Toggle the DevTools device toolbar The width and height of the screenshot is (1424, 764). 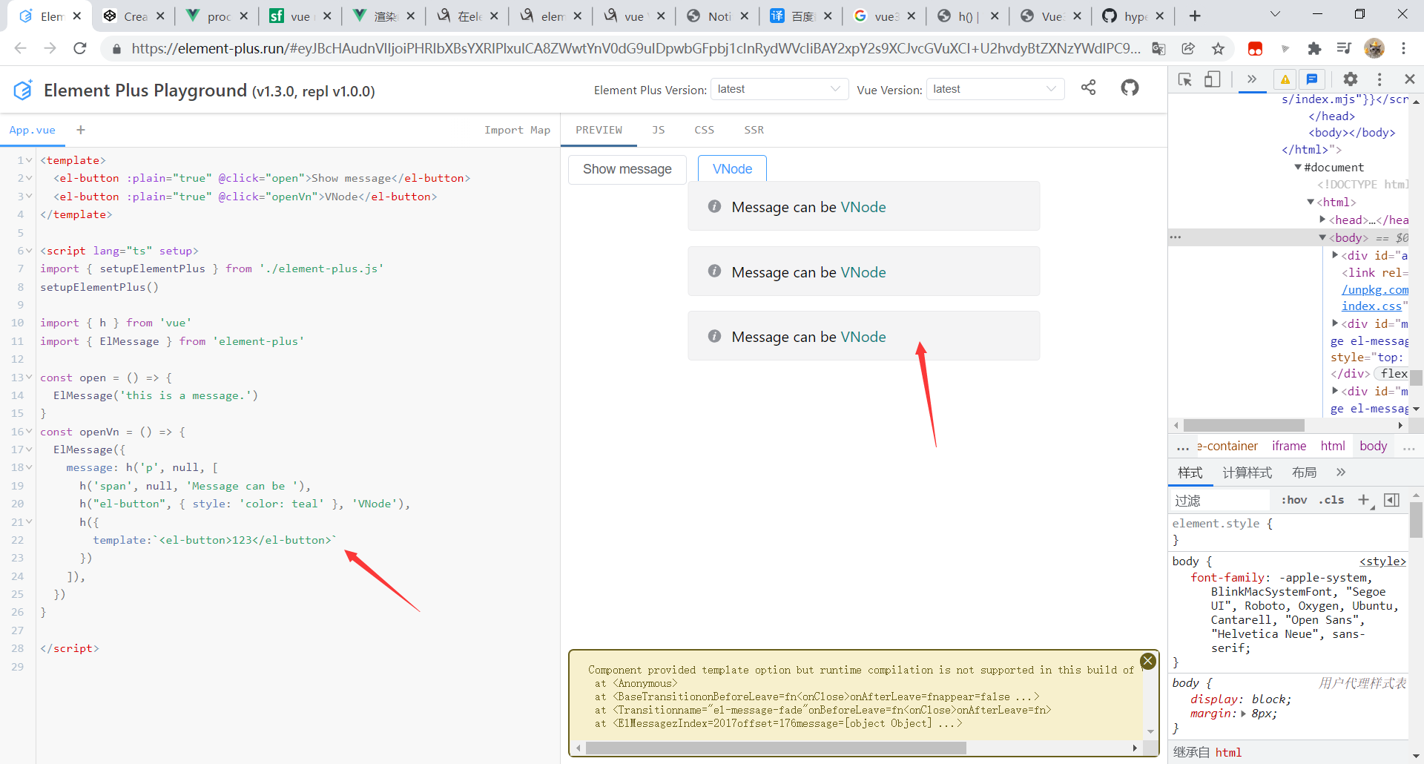click(1212, 79)
